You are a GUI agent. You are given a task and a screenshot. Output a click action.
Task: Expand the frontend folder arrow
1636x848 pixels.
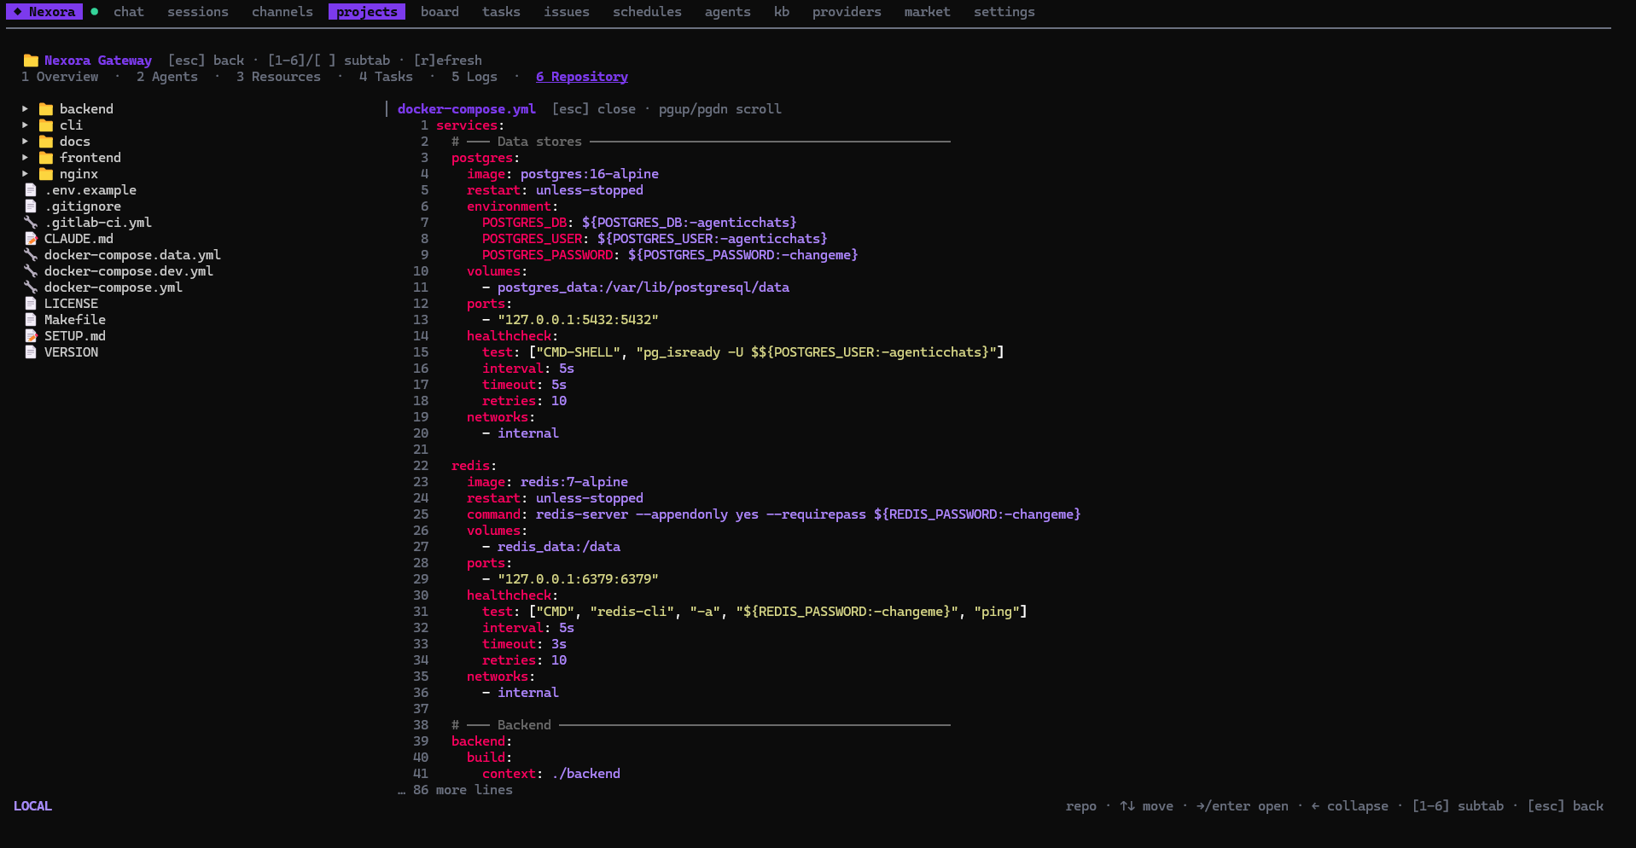click(25, 158)
